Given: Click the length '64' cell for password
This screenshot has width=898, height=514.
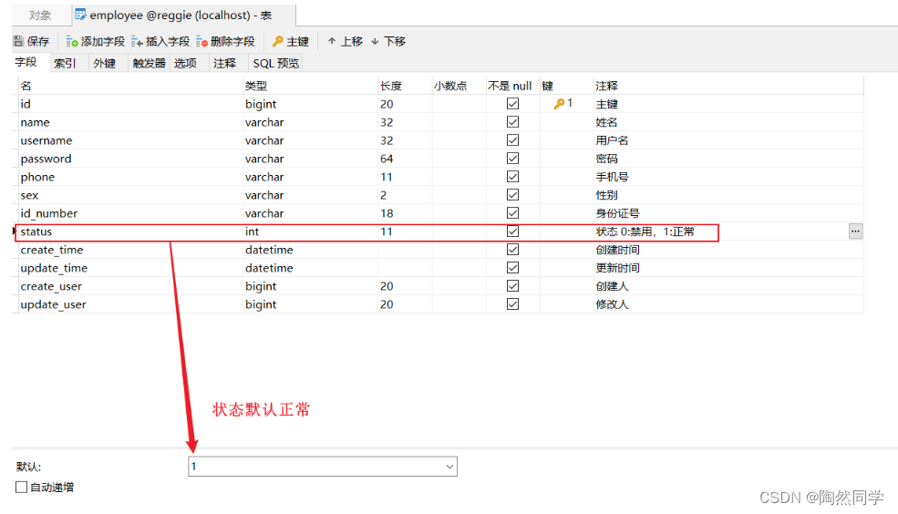Looking at the screenshot, I should pos(405,159).
